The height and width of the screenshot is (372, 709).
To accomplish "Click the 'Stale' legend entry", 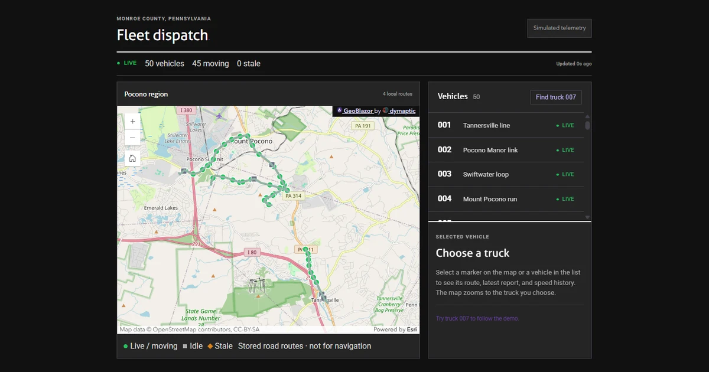I will point(220,346).
